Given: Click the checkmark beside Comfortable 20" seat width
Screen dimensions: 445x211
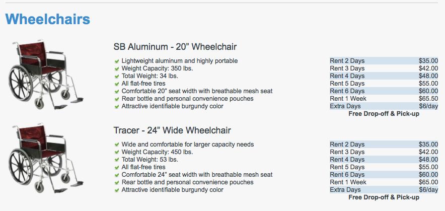Looking at the screenshot, I should (117, 92).
